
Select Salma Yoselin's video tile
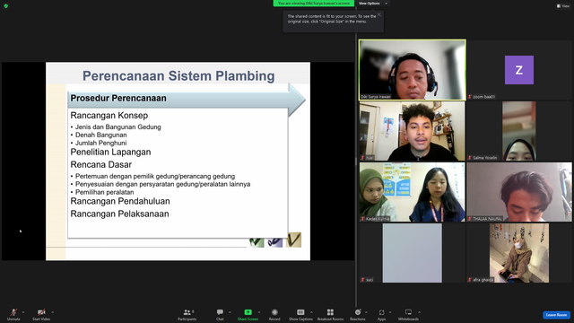pyautogui.click(x=519, y=131)
